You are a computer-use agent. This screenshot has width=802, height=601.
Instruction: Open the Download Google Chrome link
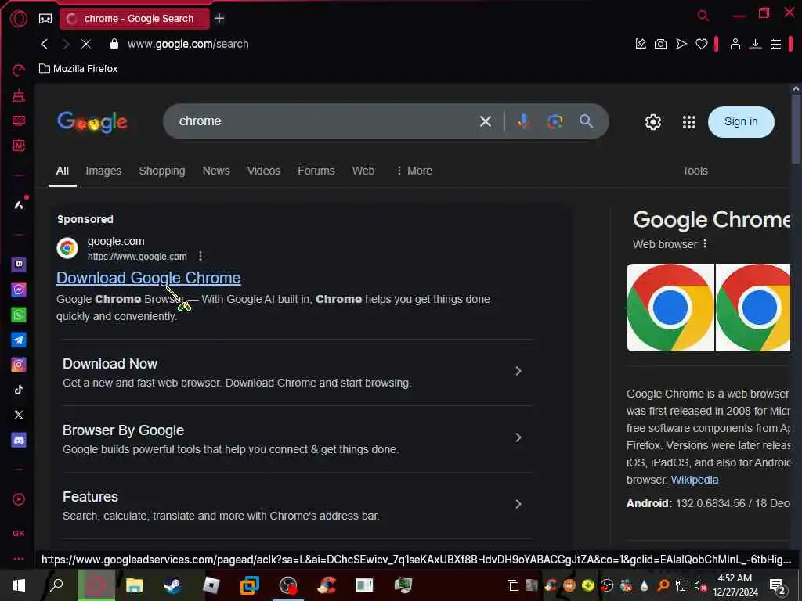click(x=148, y=278)
